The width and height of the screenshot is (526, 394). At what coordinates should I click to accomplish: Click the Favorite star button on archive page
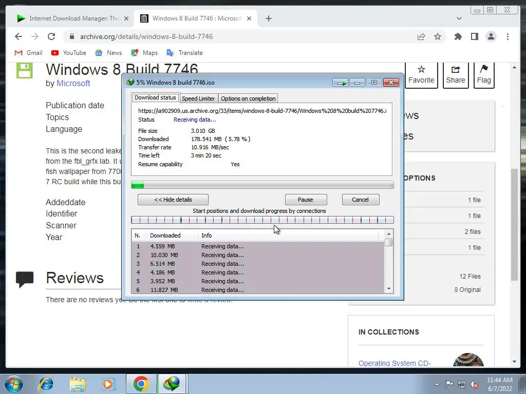421,75
